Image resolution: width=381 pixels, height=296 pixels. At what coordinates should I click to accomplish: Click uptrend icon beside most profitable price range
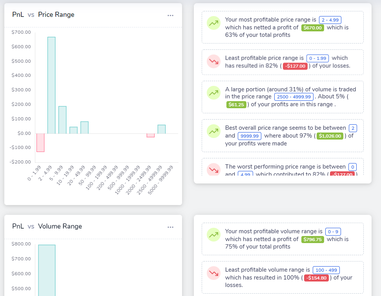click(x=213, y=23)
